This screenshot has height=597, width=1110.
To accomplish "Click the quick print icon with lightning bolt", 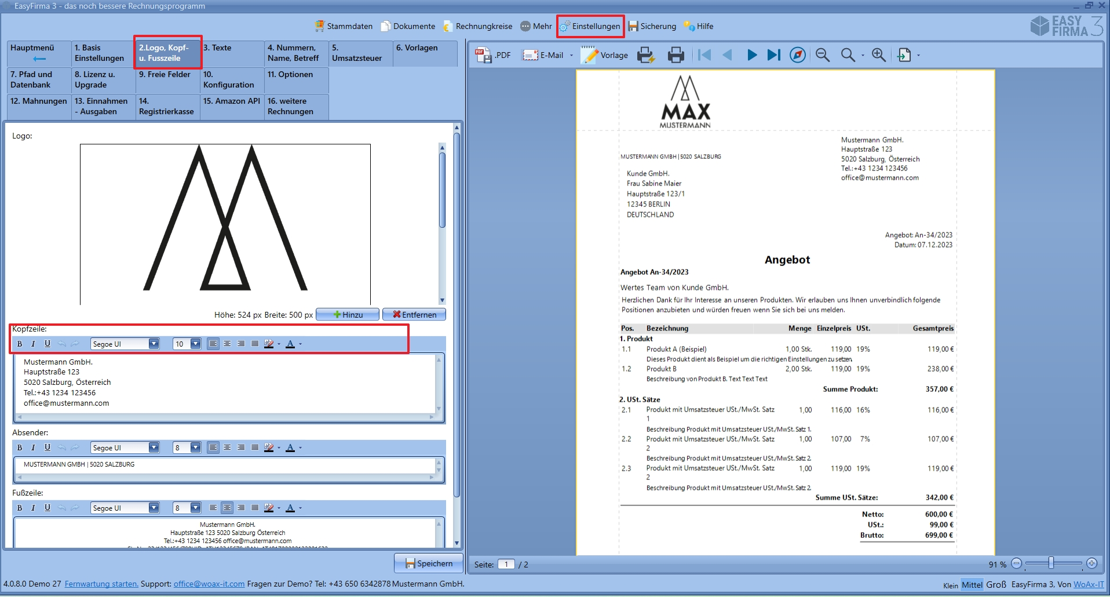I will (x=646, y=55).
